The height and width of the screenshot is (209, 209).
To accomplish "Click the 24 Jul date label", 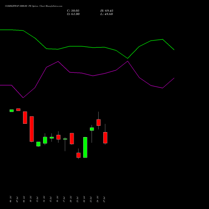I will click(97, 199).
